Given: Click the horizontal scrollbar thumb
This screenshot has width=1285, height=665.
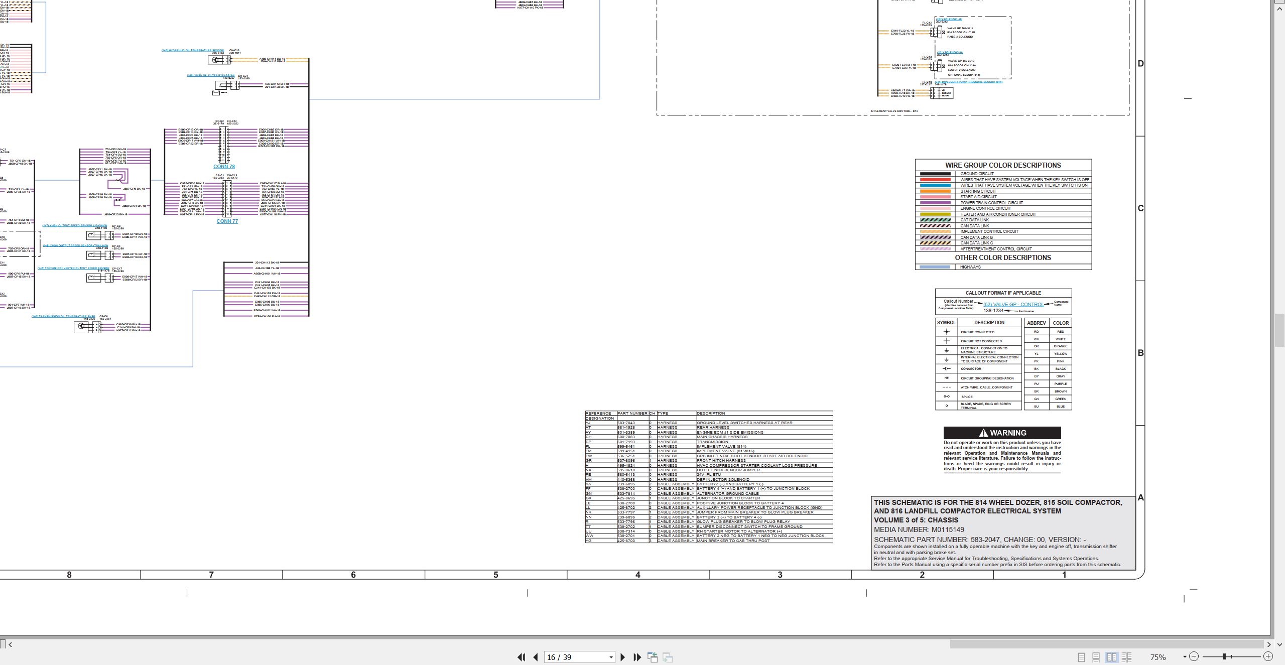Looking at the screenshot, I should tap(1107, 644).
